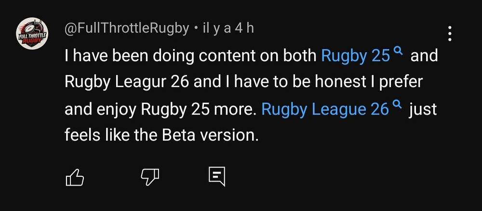Open the Full Throttle Rugby channel avatar
Viewport: 482px width, 211px height.
pyautogui.click(x=32, y=35)
